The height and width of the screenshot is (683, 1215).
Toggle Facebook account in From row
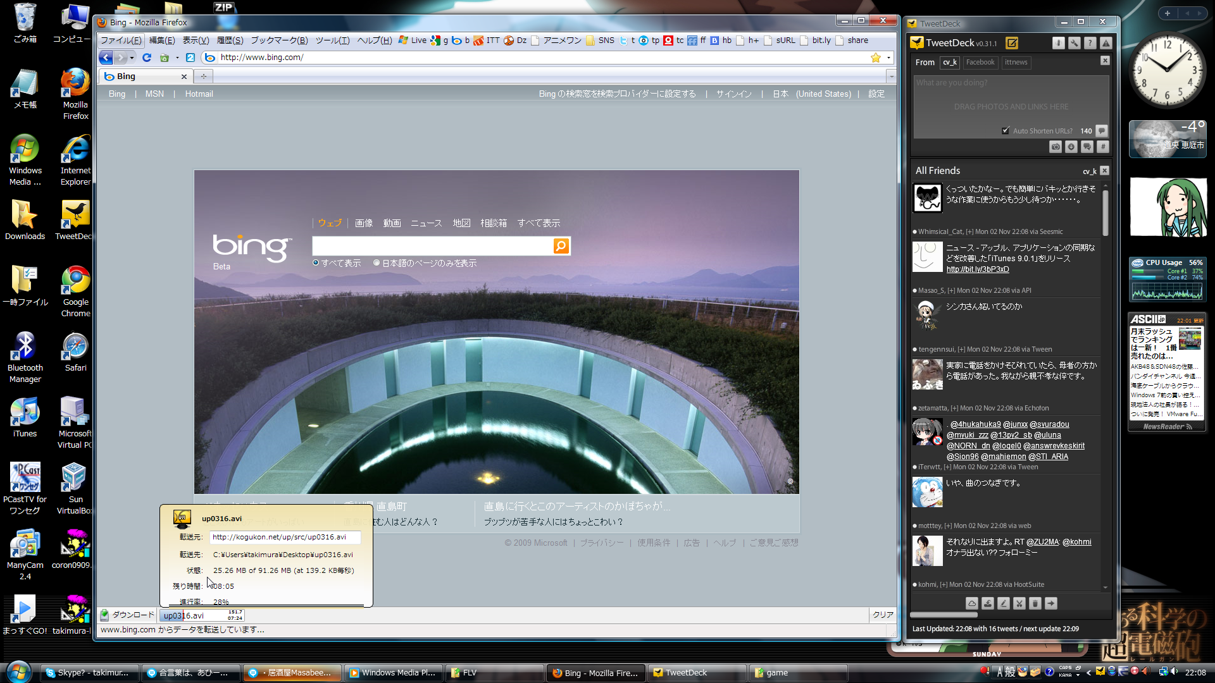(980, 62)
